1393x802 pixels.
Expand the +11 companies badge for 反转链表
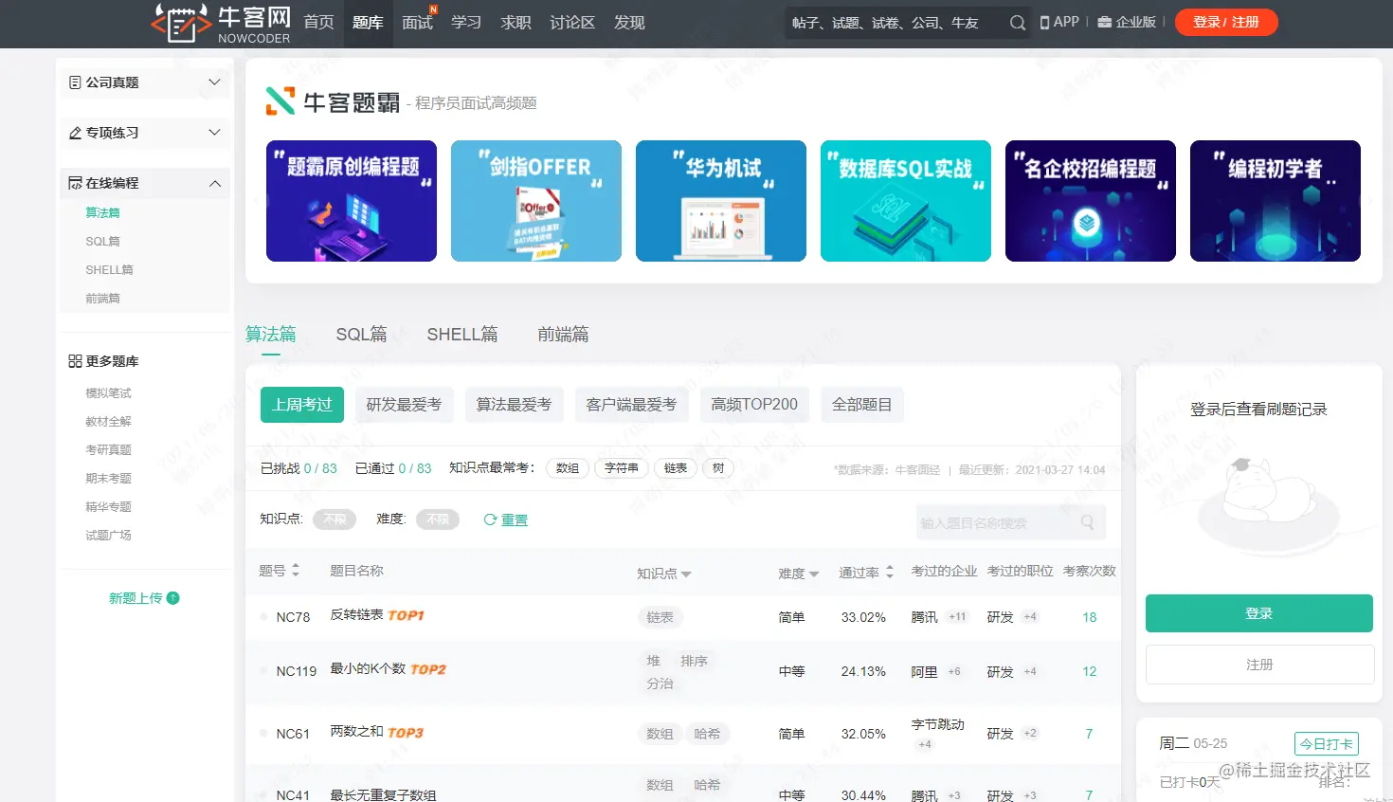[958, 617]
